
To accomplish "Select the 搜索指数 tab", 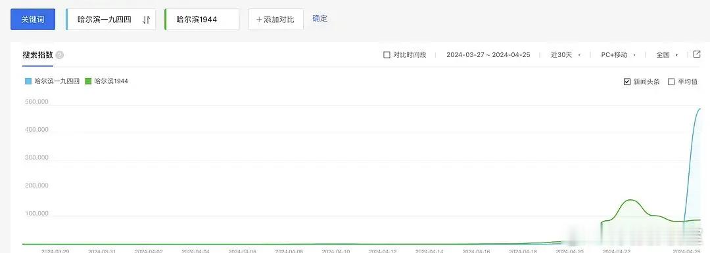I will tap(38, 55).
